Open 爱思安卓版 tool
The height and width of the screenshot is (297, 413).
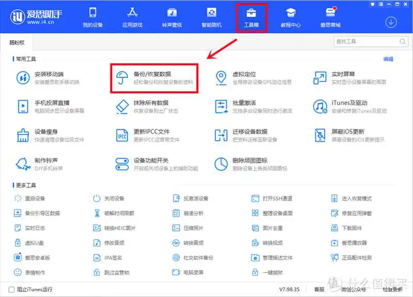click(32, 257)
